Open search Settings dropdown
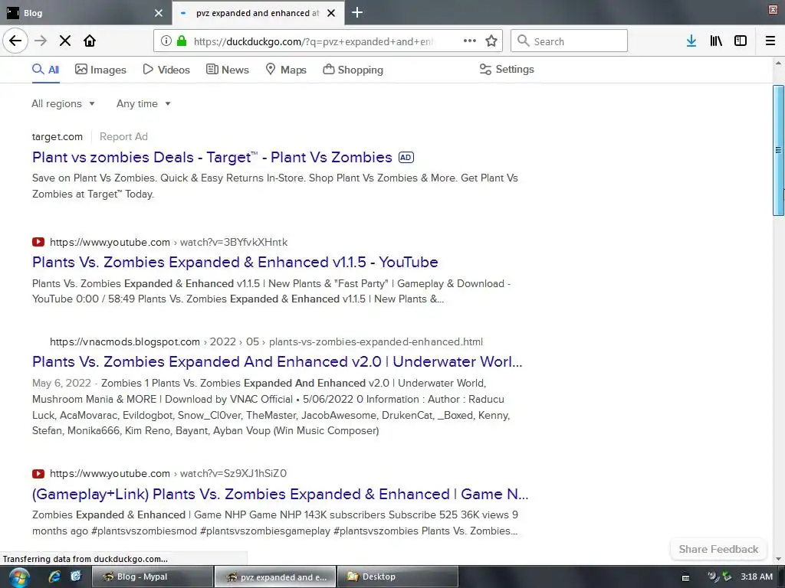This screenshot has height=588, width=785. click(x=507, y=69)
